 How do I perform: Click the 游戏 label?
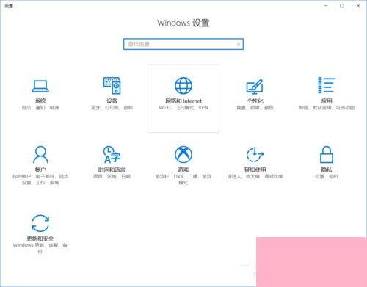[183, 170]
